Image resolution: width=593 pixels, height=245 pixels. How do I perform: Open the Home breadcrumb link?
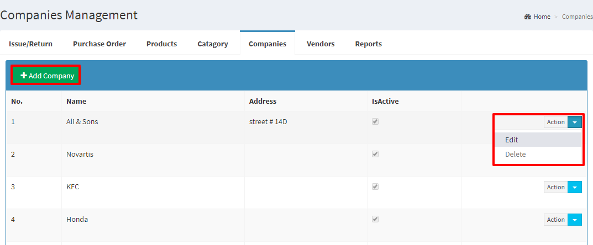click(x=542, y=17)
